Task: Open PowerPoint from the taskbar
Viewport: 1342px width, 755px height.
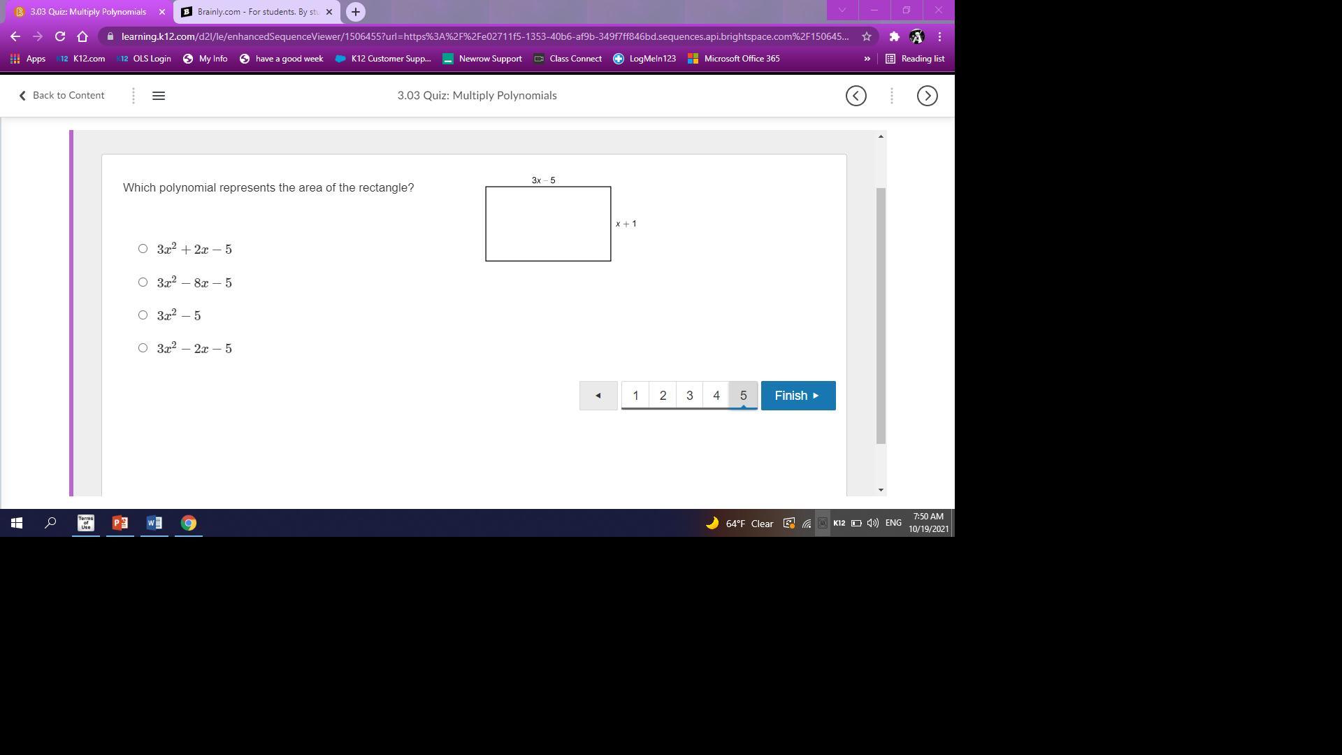Action: point(120,523)
